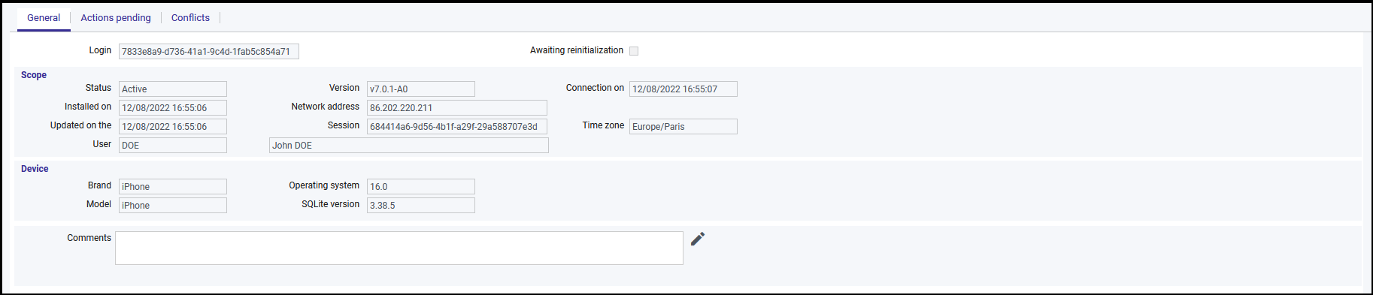Click the Login field with GUID

[209, 51]
